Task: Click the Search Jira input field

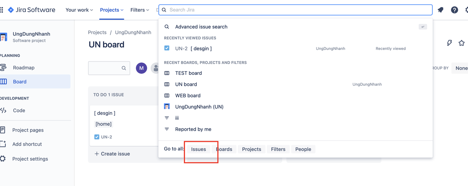Action: click(x=296, y=10)
